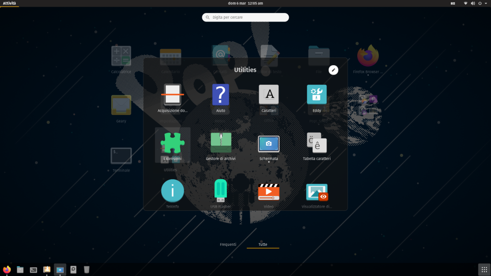Click the Digita per cercare search field
Viewport: 491px width, 276px height.
coord(245,17)
